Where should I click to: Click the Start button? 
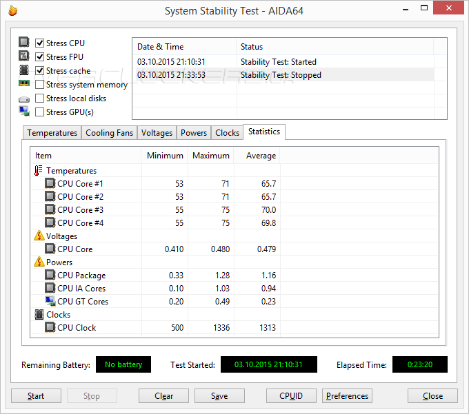[x=36, y=396]
